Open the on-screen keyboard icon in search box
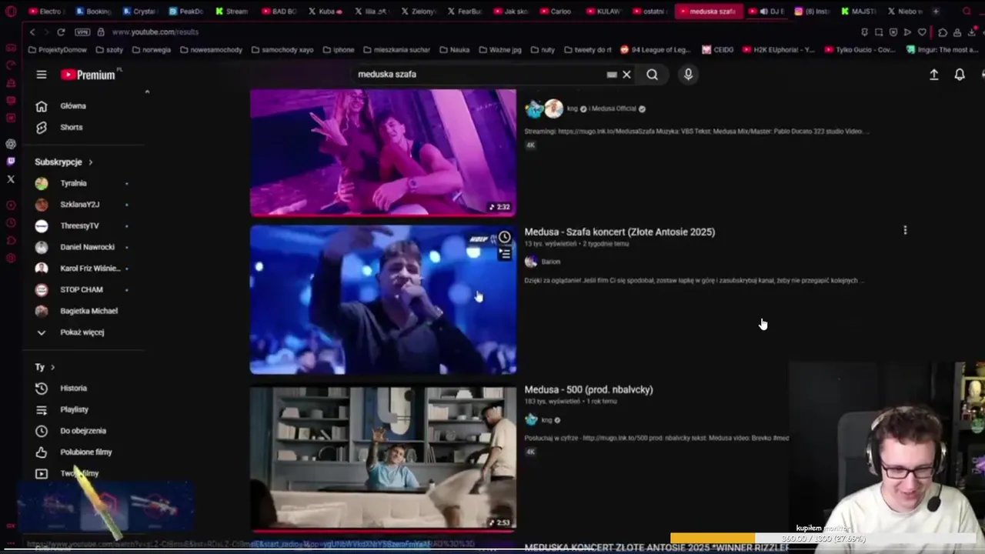985x554 pixels. 612,75
